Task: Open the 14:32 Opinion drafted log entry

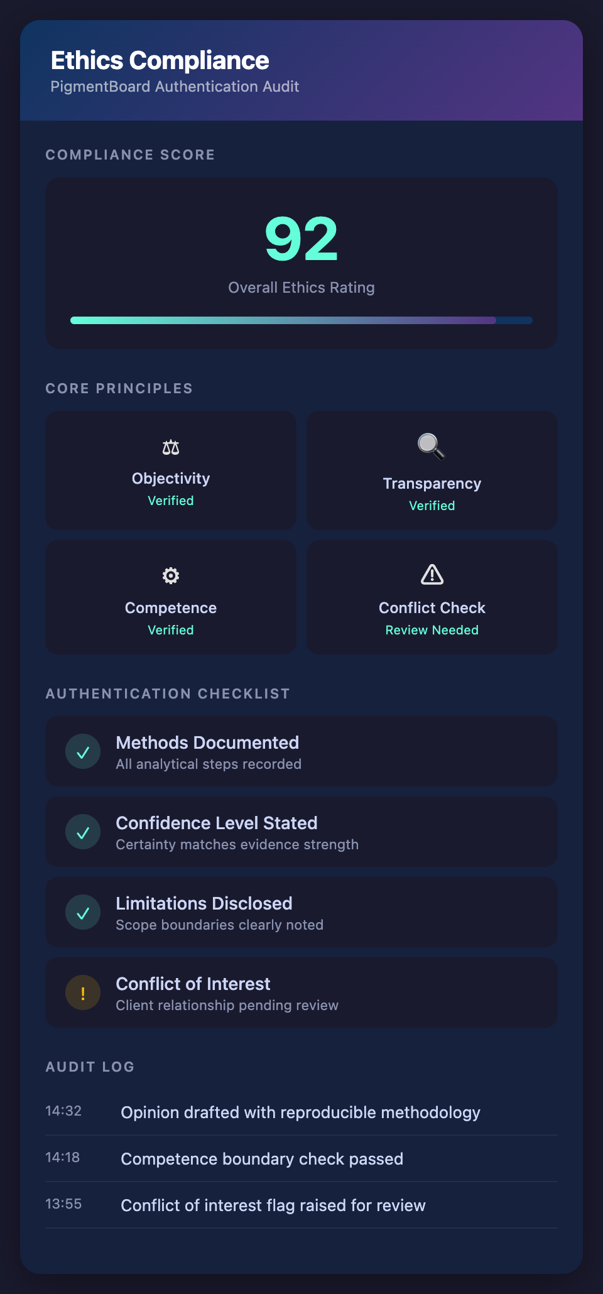Action: [300, 1112]
